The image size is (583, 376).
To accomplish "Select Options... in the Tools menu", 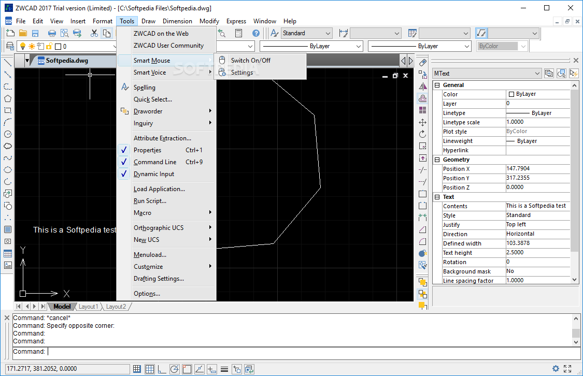I will pos(166,294).
